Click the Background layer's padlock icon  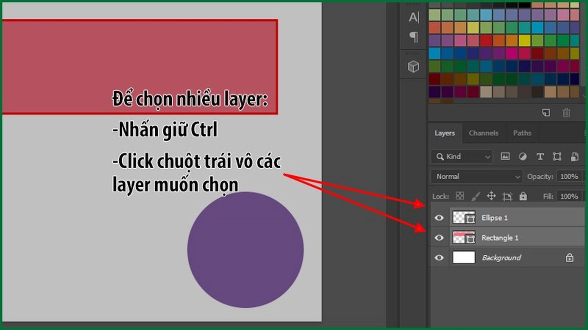coord(570,257)
